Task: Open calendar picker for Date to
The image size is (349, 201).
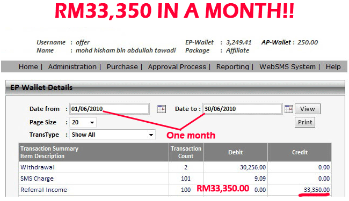Action: tap(289, 109)
